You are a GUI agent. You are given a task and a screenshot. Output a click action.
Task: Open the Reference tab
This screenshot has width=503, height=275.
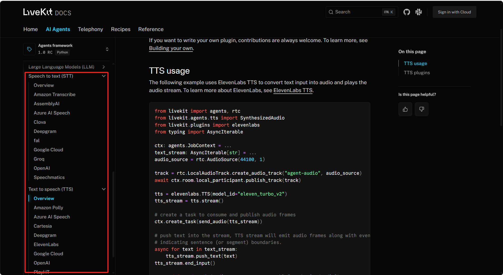click(x=151, y=29)
